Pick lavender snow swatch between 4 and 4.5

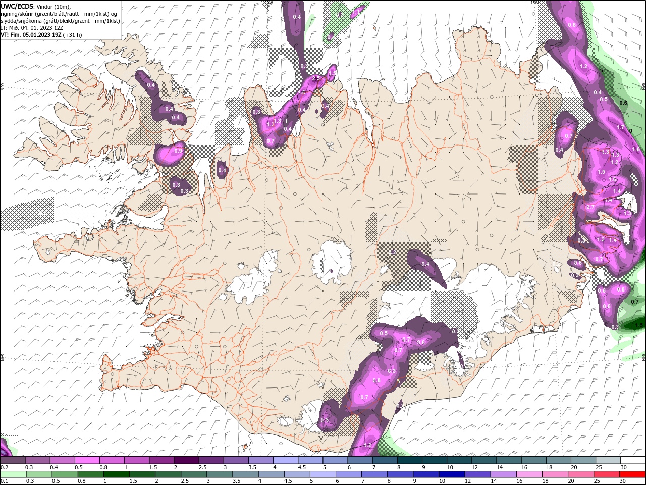[285, 460]
